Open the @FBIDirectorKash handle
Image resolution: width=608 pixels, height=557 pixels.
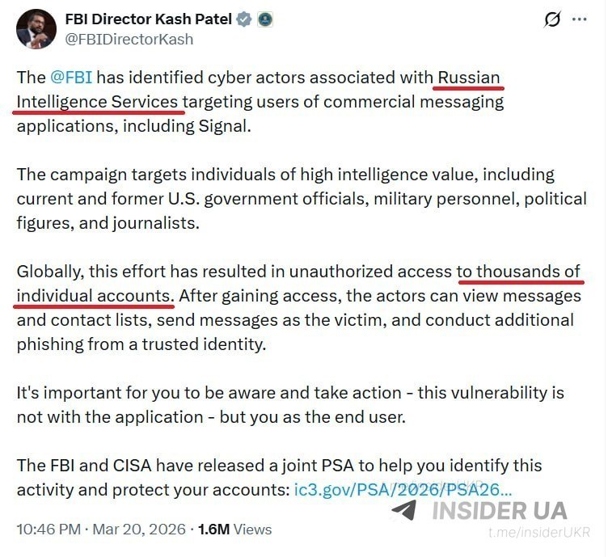click(129, 38)
